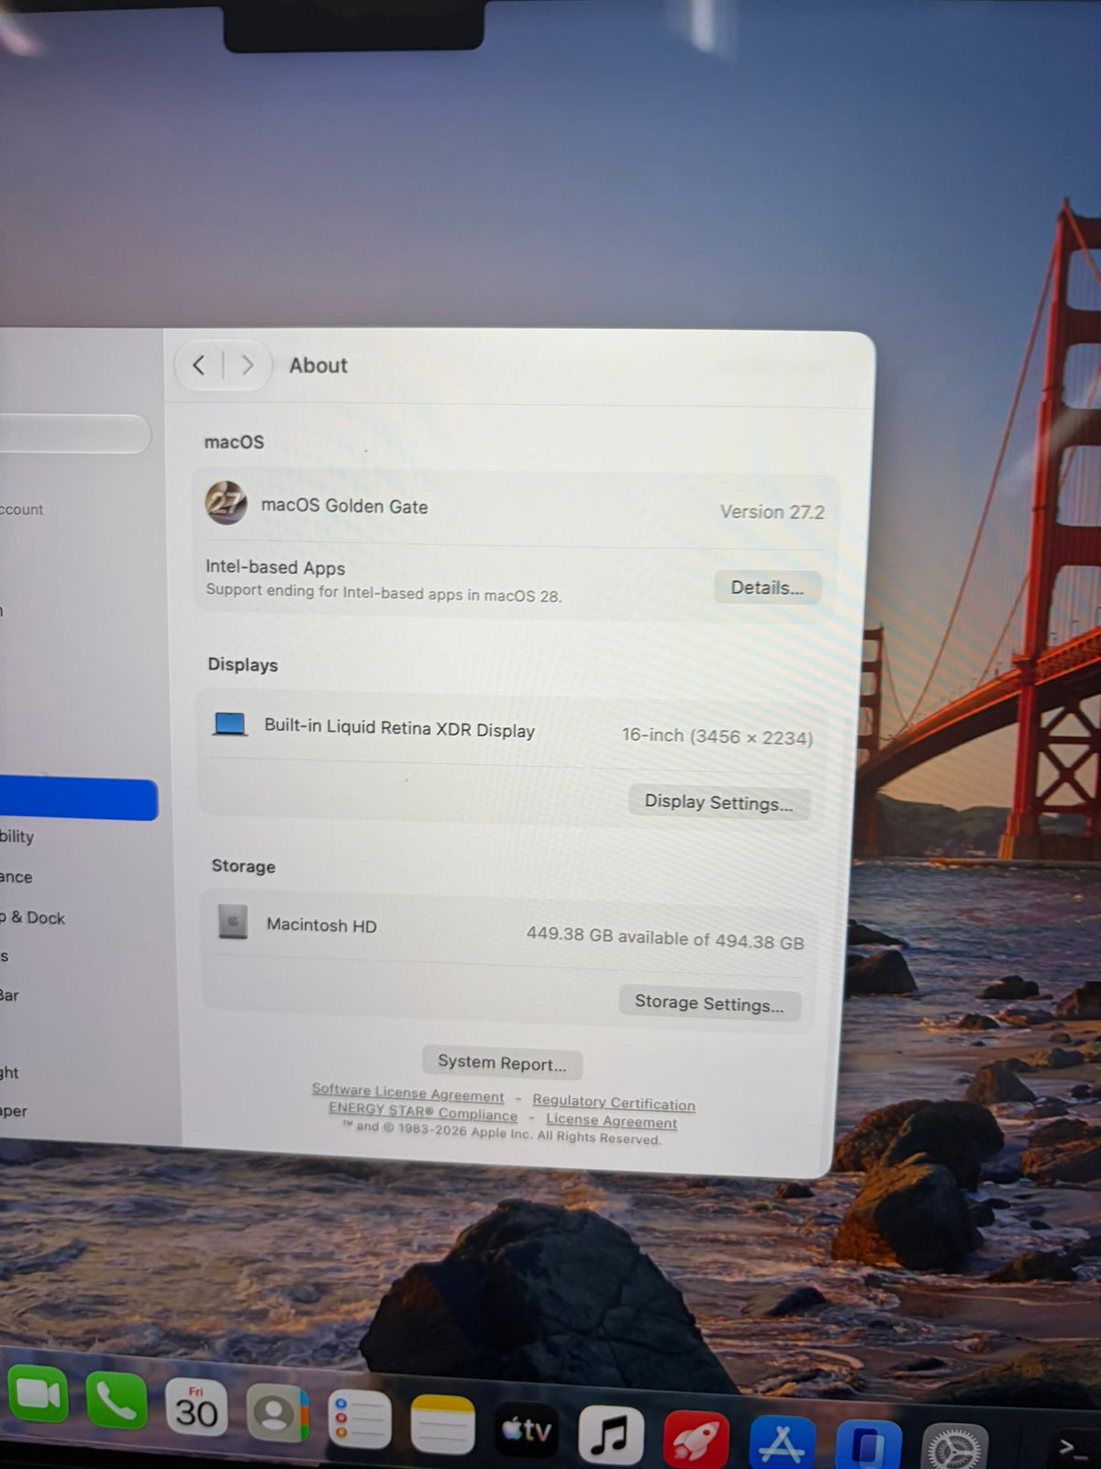Open the blue phone-shaped app in Dock
The width and height of the screenshot is (1101, 1469).
868,1445
